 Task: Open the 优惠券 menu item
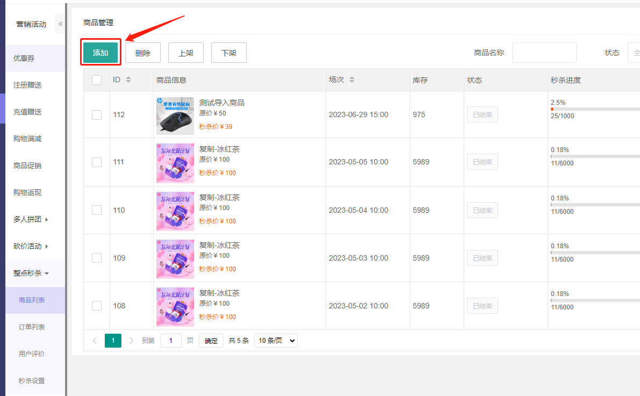tap(24, 58)
